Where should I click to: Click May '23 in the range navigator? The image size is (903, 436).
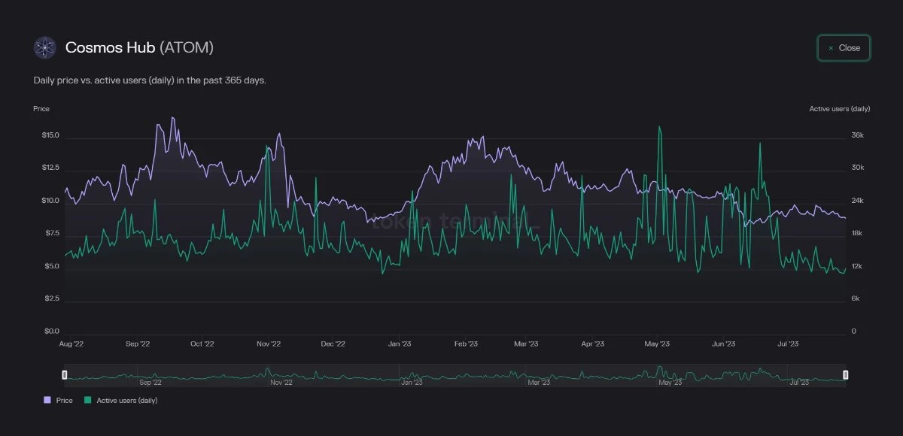click(x=670, y=382)
